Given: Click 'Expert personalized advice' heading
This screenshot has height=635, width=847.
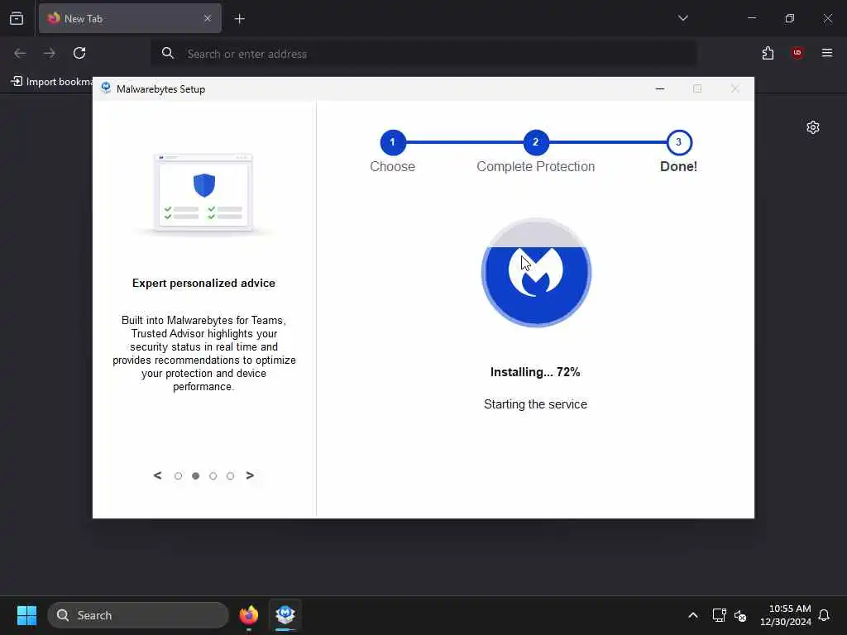Looking at the screenshot, I should point(203,283).
